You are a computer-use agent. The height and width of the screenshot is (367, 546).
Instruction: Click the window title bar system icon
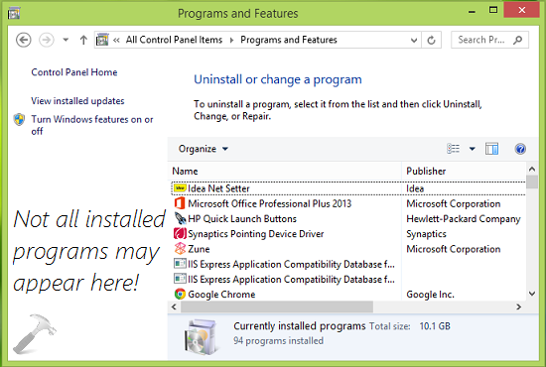(x=14, y=14)
